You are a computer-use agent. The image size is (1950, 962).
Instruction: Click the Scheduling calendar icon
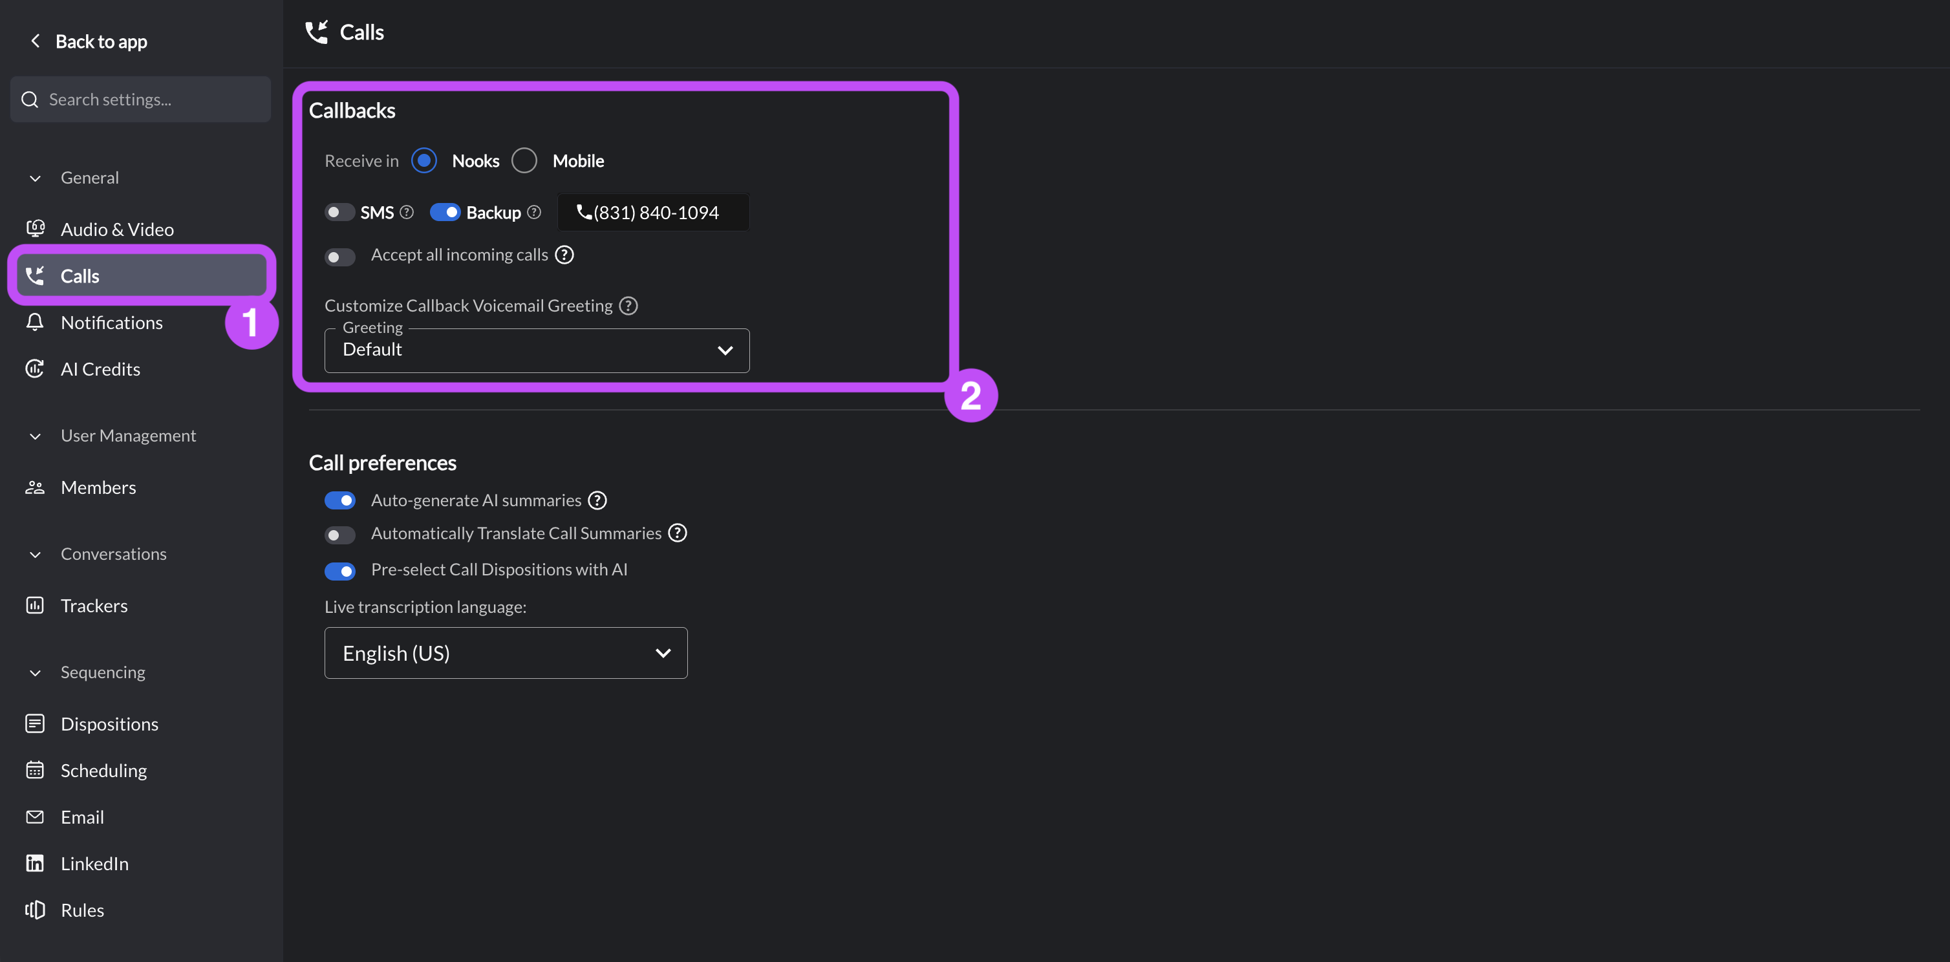[35, 770]
